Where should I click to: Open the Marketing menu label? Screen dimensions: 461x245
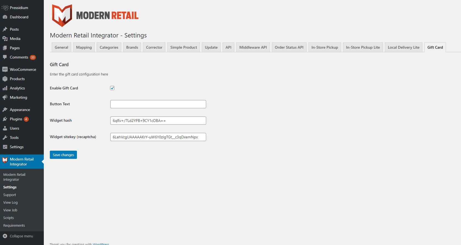coord(18,97)
